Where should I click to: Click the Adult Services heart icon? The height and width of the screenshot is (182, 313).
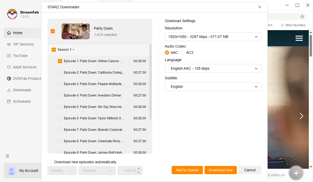click(x=9, y=67)
